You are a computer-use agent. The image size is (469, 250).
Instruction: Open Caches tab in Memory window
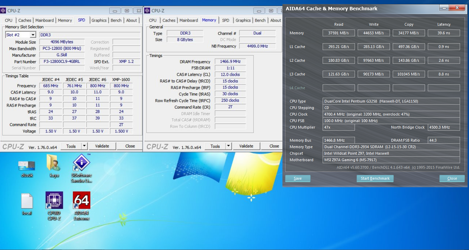[169, 20]
